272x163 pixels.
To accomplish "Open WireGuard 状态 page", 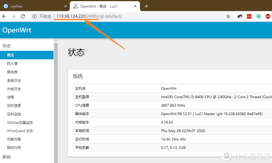I will tap(20, 131).
